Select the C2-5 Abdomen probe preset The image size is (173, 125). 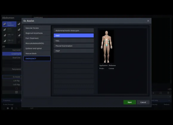click(x=9, y=24)
